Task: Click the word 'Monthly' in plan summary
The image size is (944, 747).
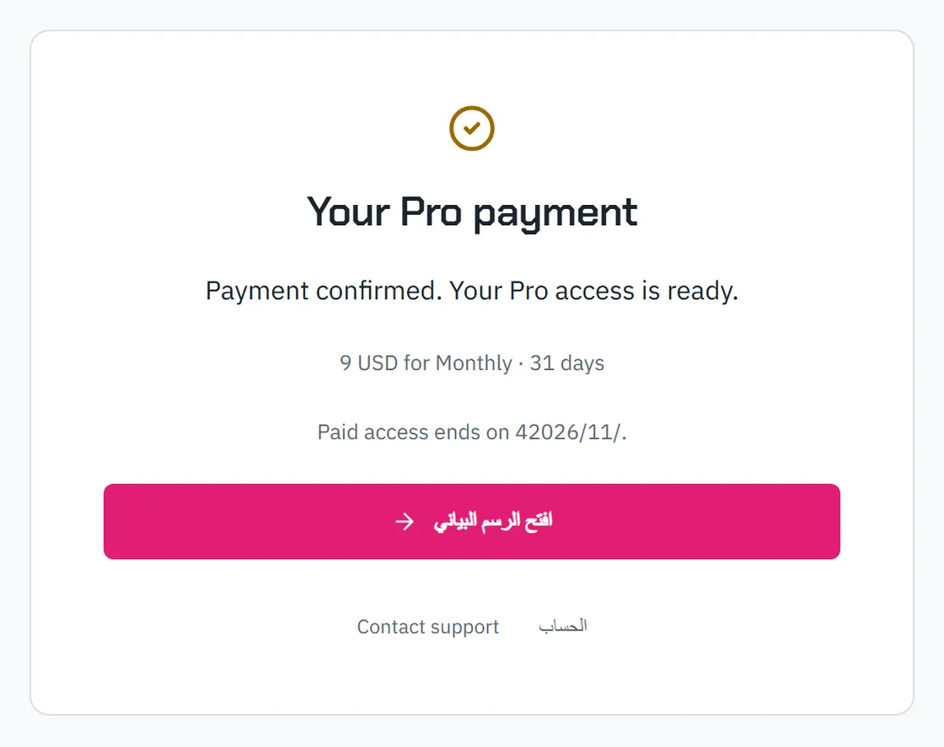Action: [474, 364]
